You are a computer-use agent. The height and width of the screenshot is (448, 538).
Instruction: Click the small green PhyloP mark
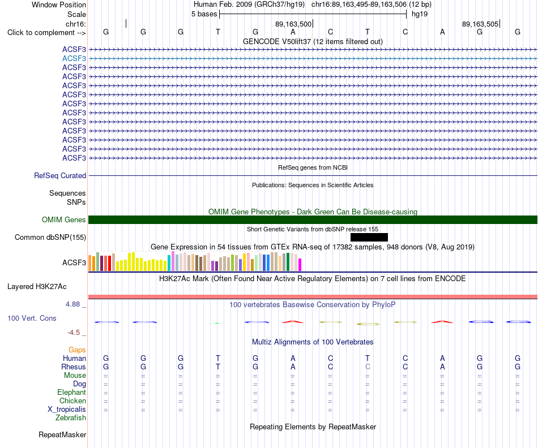(x=217, y=323)
